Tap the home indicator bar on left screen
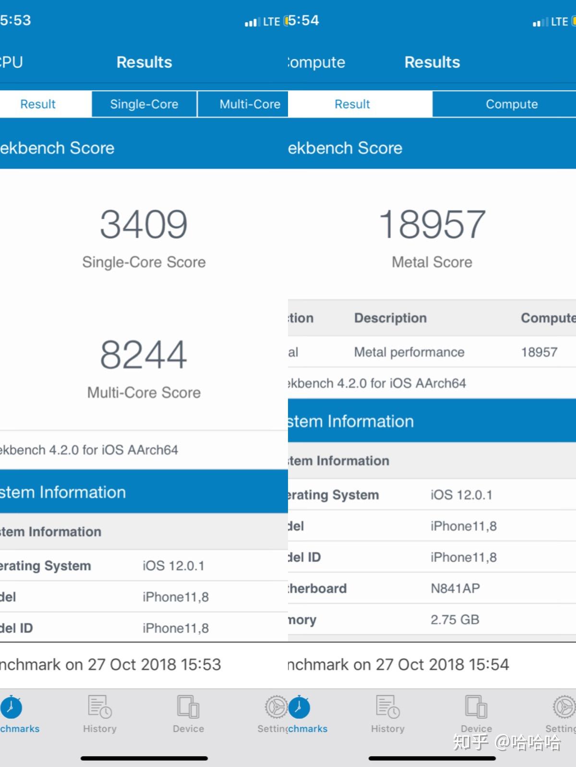This screenshot has width=576, height=767. 144,758
